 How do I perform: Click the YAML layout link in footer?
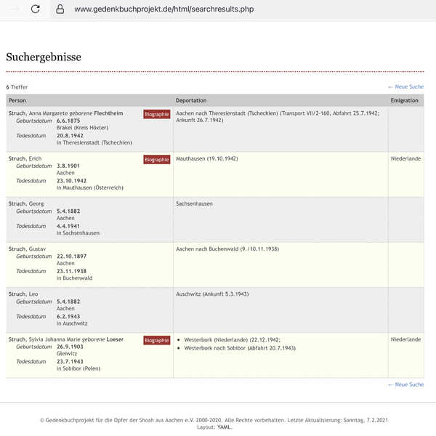tap(224, 427)
